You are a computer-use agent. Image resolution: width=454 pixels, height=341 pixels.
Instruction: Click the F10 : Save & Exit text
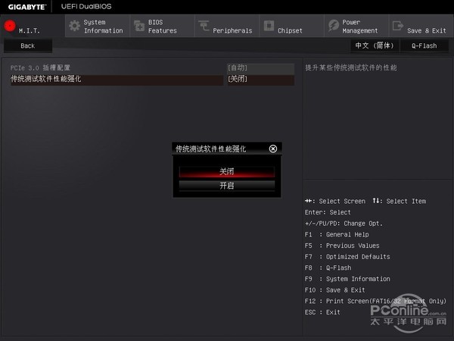[x=334, y=290]
